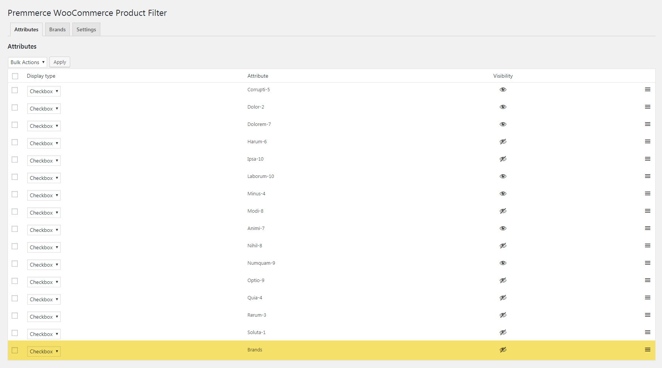
Task: Click the Nihil-8 attribute name
Action: pos(255,246)
